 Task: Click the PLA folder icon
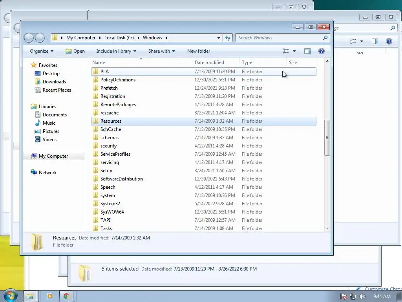[x=96, y=72]
